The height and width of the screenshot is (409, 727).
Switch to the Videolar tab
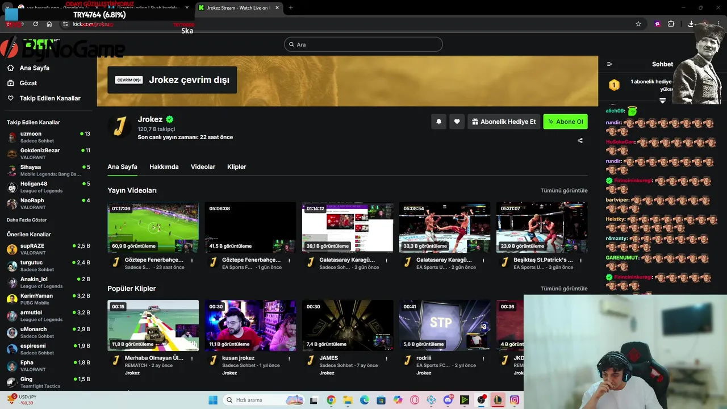click(x=203, y=167)
